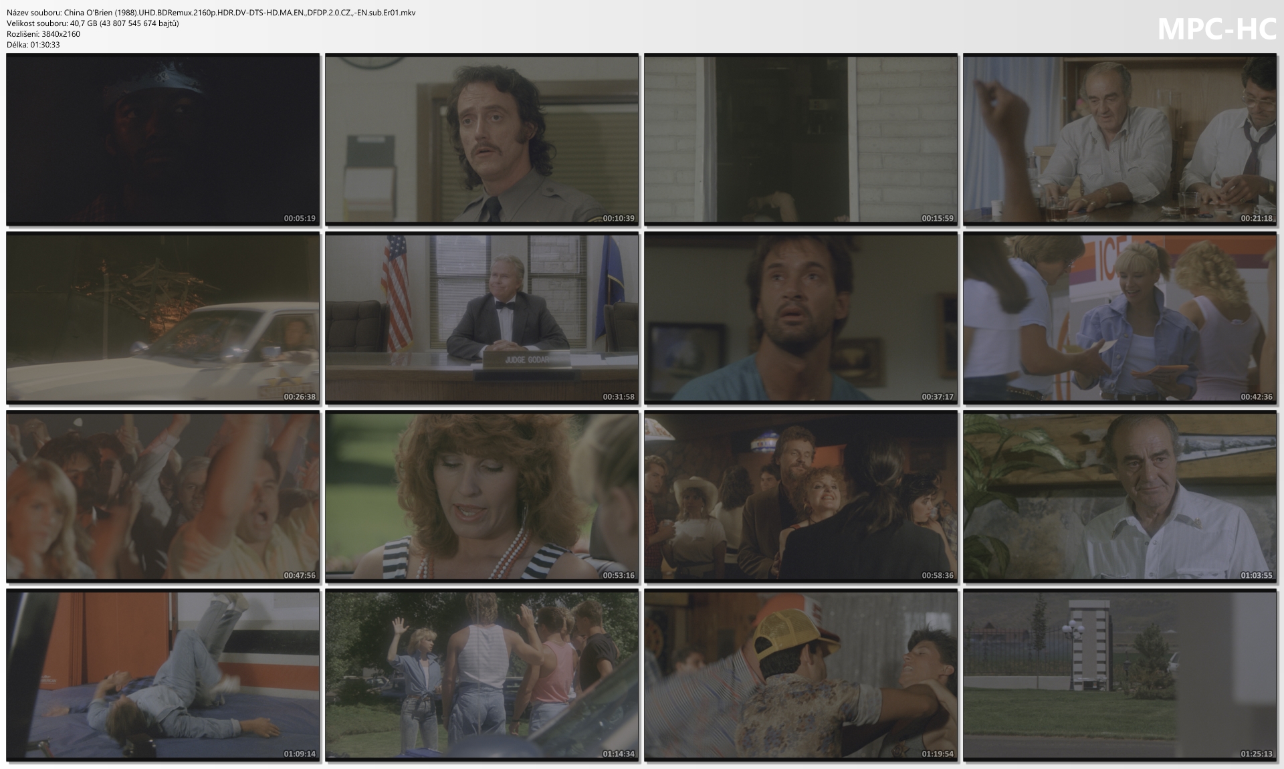Viewport: 1284px width, 769px height.
Task: Click the thumbnail at 00:05:19
Action: pos(163,139)
